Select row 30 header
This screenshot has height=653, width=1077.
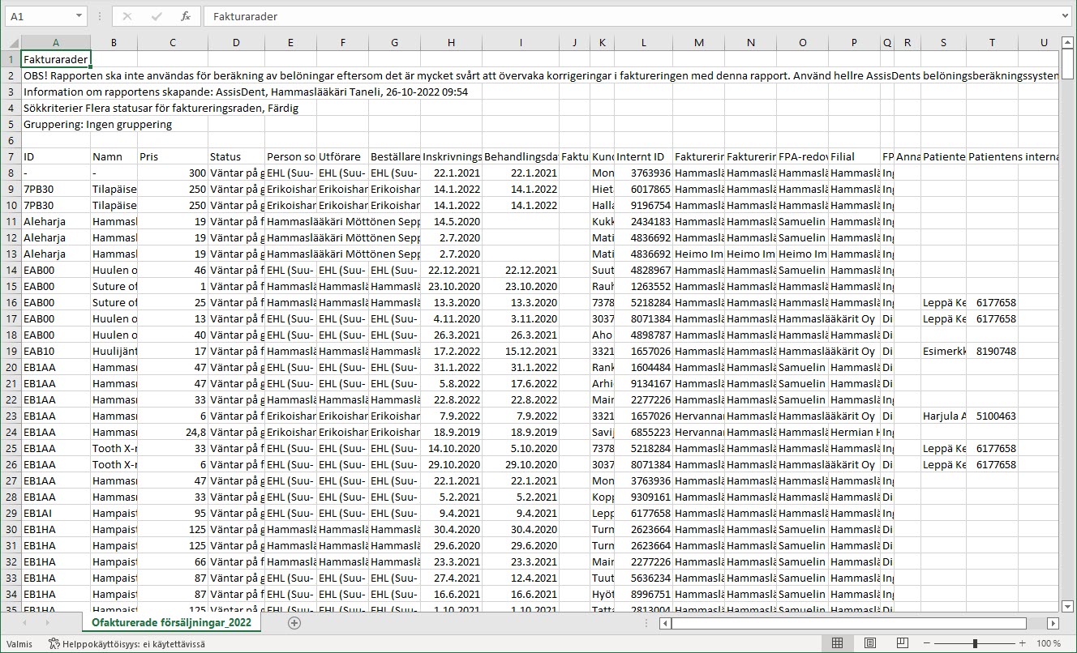[x=12, y=529]
